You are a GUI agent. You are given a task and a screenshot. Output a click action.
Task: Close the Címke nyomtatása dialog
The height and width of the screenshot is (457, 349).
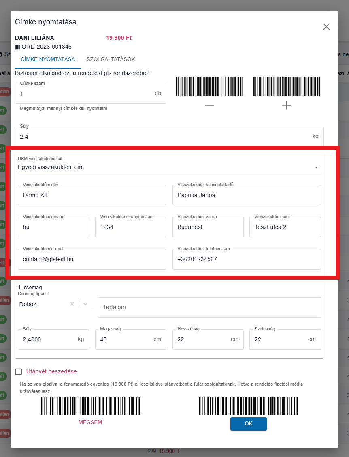[326, 27]
